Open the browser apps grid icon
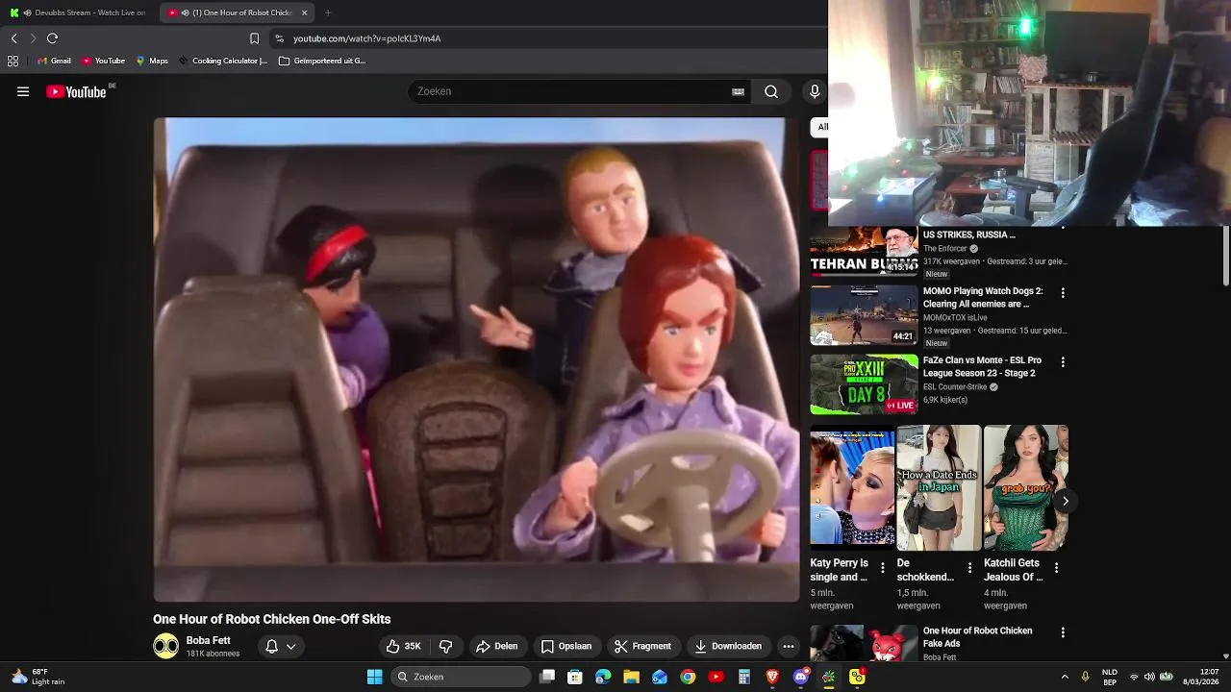Image resolution: width=1231 pixels, height=692 pixels. point(13,61)
